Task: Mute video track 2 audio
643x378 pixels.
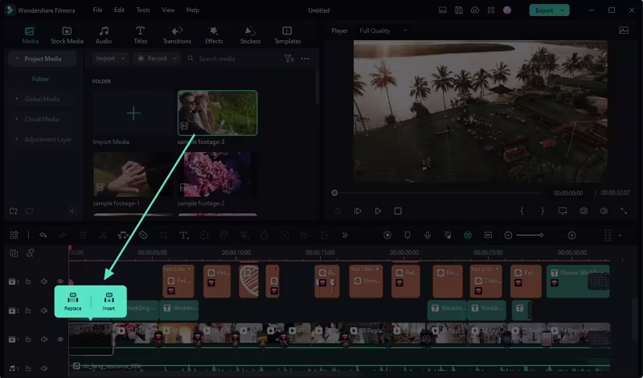Action: point(44,310)
